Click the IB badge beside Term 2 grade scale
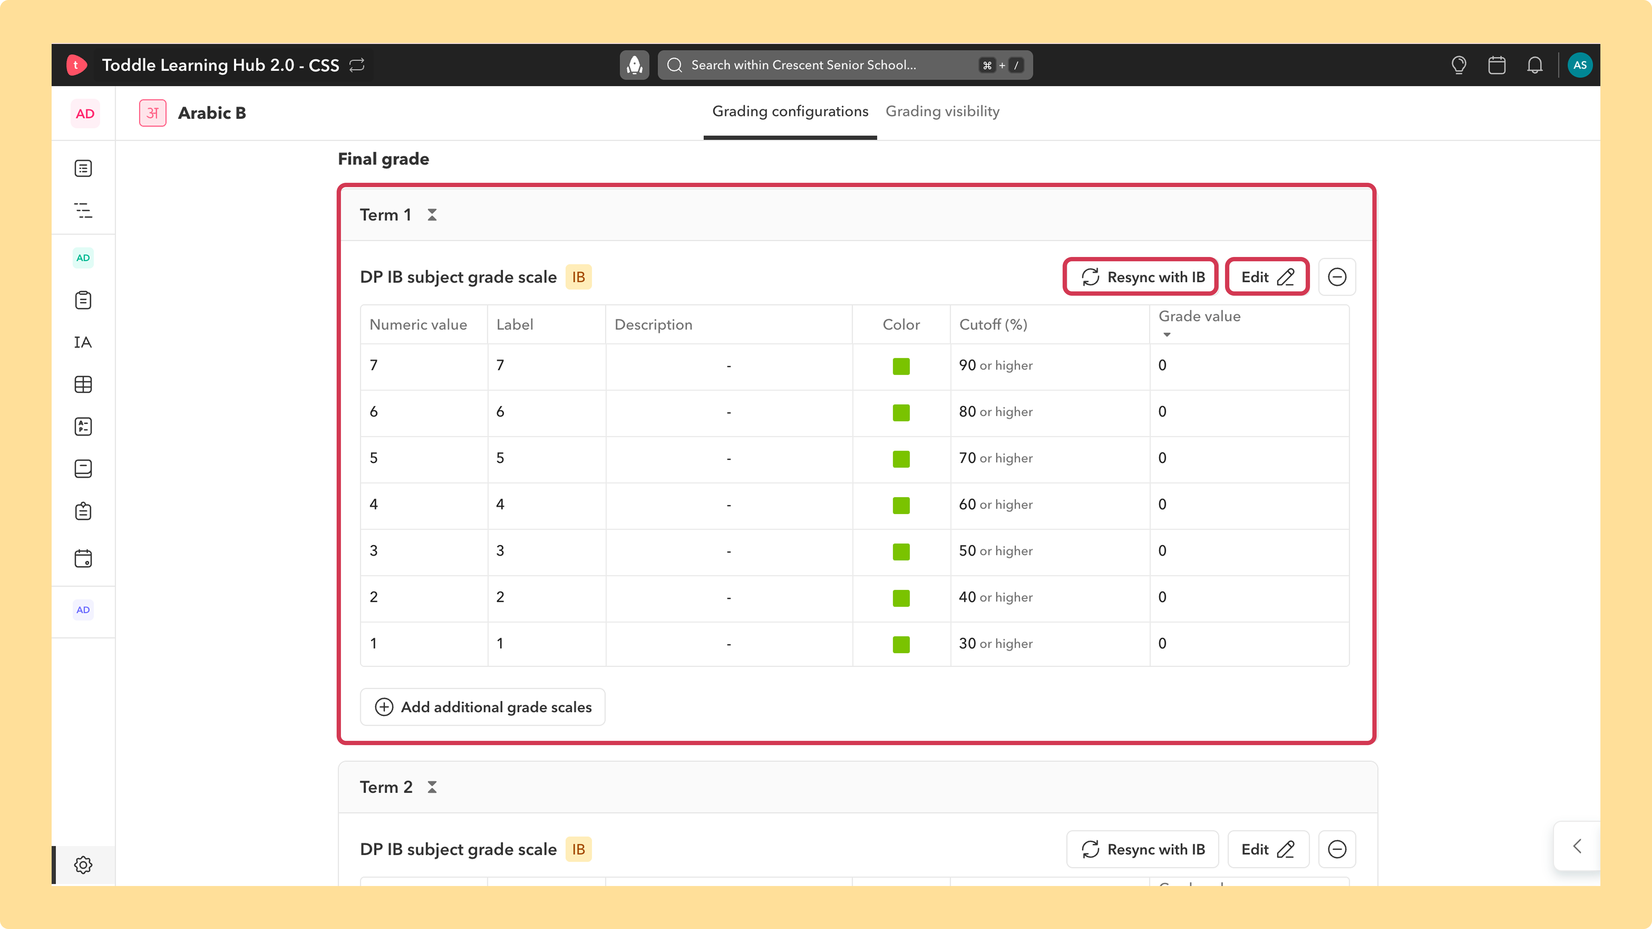This screenshot has height=929, width=1652. tap(578, 849)
